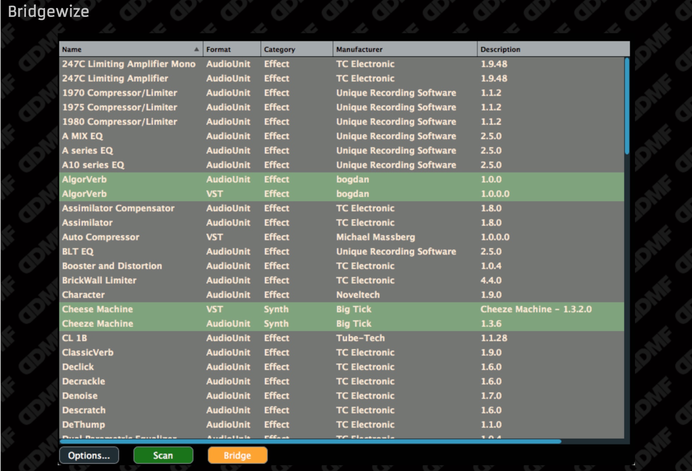Select the Declick row

tap(342, 367)
